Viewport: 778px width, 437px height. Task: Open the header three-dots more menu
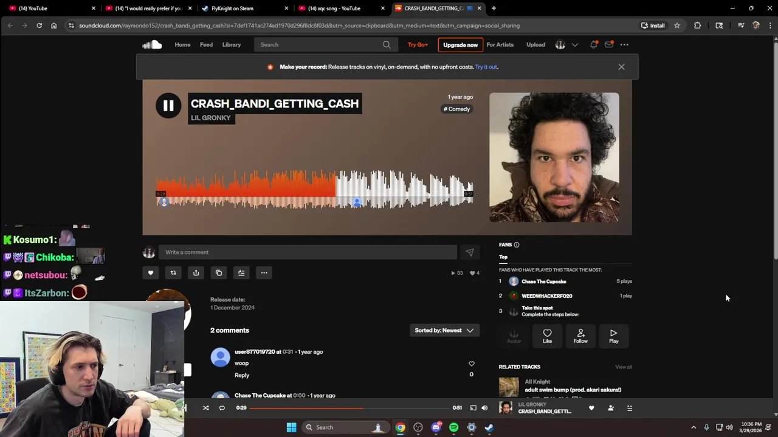(624, 44)
